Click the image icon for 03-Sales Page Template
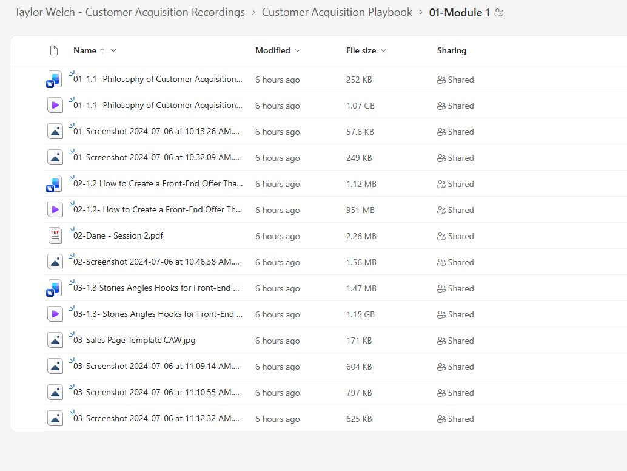The height and width of the screenshot is (471, 627). click(x=54, y=339)
